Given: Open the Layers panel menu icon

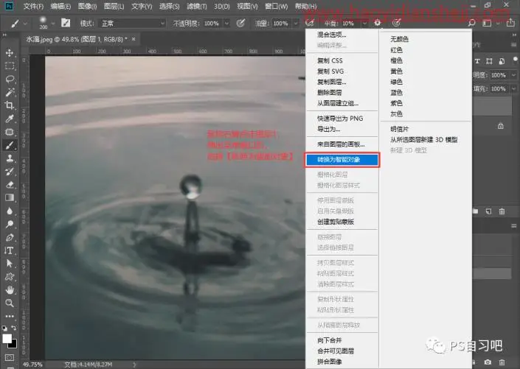Looking at the screenshot, I should pyautogui.click(x=513, y=45).
